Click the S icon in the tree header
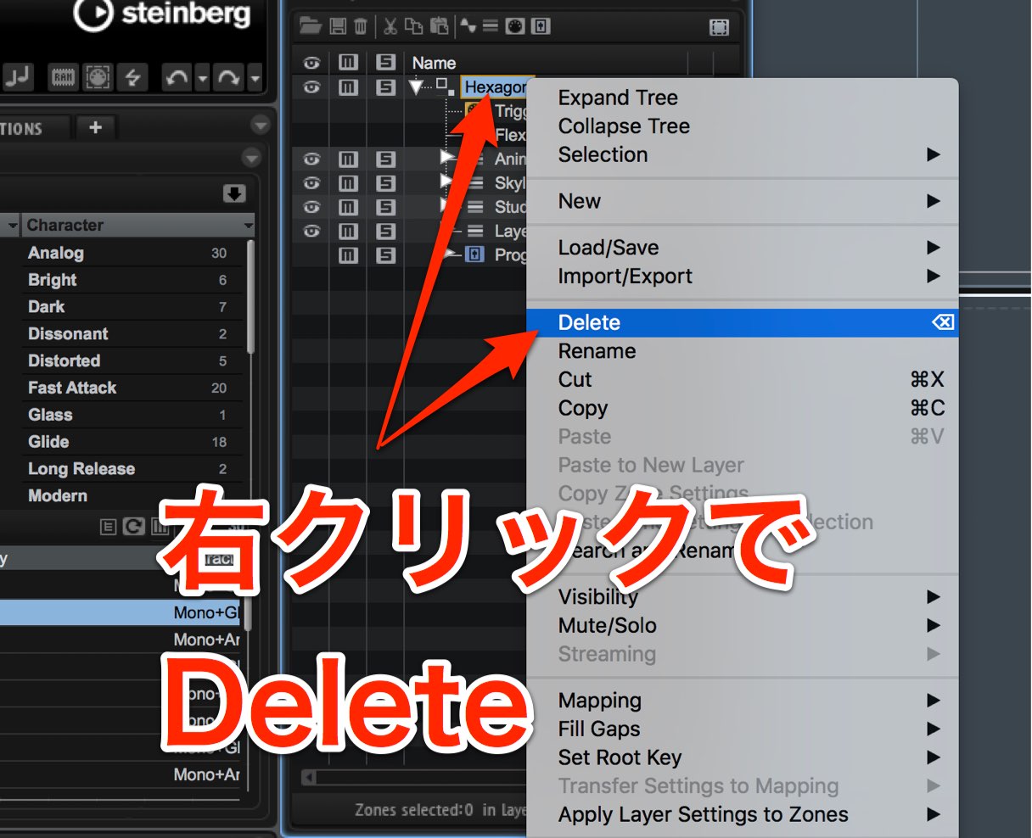Viewport: 1032px width, 838px height. pyautogui.click(x=386, y=63)
